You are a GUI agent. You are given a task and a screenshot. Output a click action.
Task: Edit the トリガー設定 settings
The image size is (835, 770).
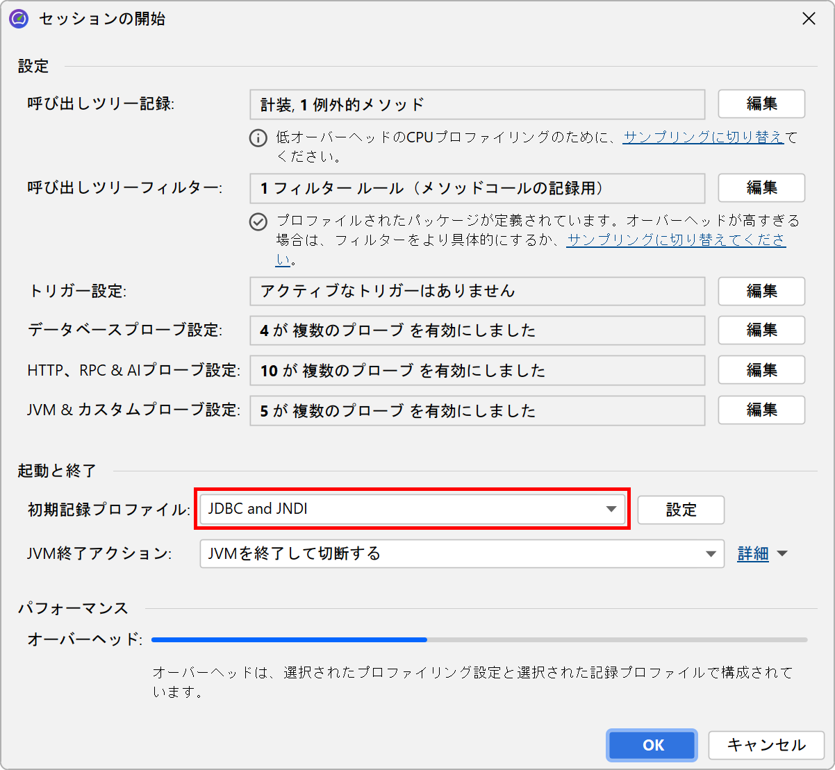coord(761,291)
